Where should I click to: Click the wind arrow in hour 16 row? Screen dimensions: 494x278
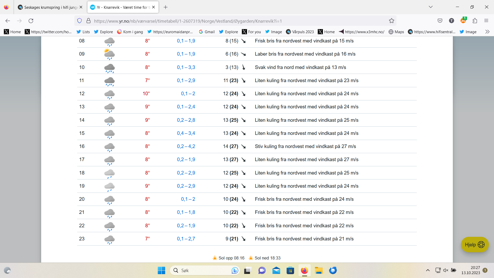point(243,146)
